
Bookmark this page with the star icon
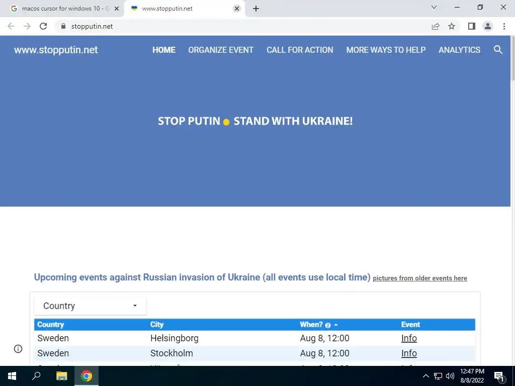tap(452, 26)
